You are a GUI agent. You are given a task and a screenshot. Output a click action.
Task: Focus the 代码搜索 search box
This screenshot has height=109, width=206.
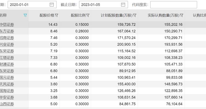(x=174, y=5)
